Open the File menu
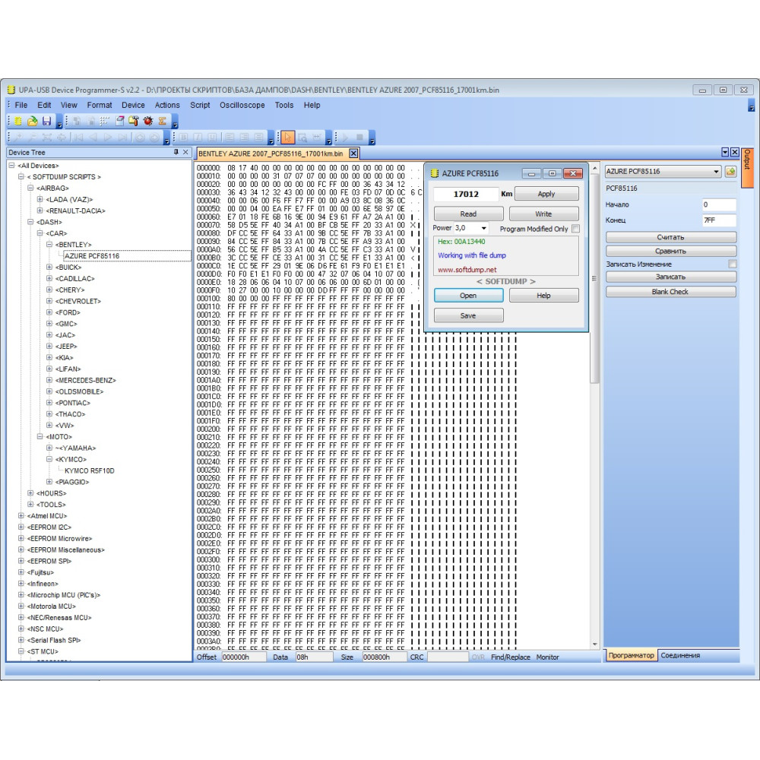 coord(21,105)
